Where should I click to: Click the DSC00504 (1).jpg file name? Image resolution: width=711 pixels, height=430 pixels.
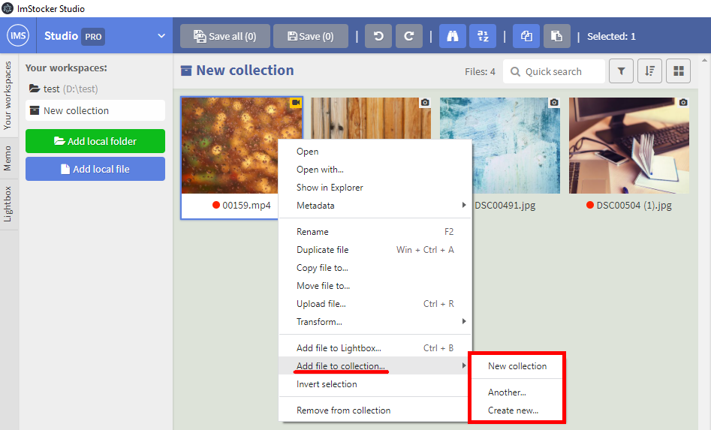[x=634, y=206]
